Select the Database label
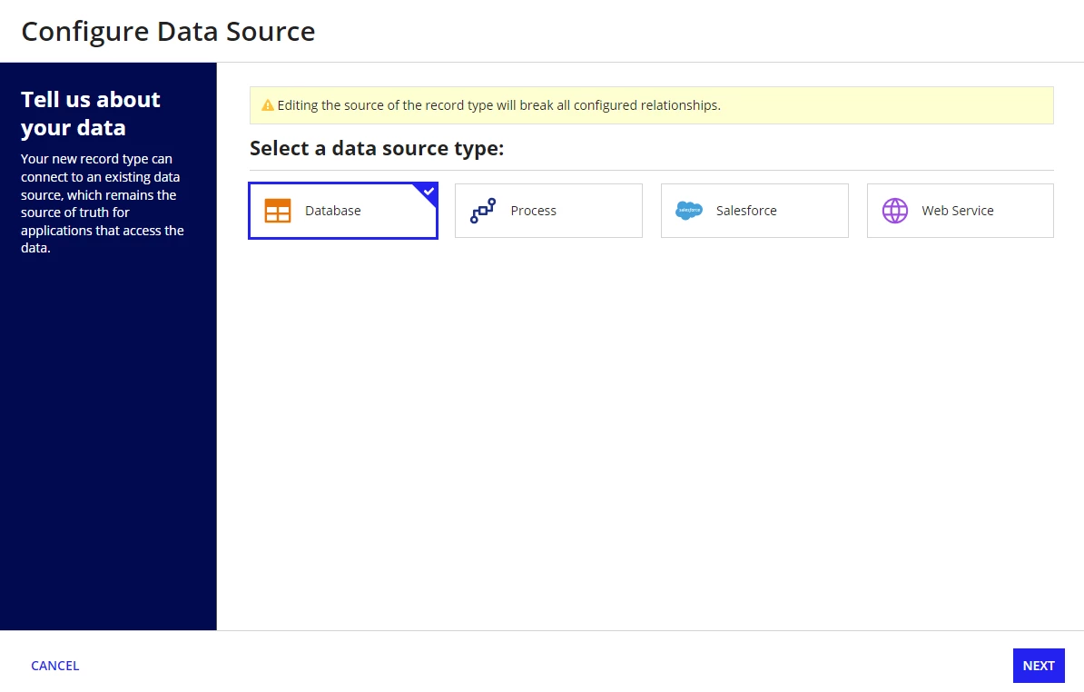Screen dimensions: 1084x692 pyautogui.click(x=332, y=211)
